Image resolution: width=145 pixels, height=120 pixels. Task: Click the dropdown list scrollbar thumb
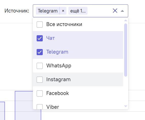pos(126,50)
